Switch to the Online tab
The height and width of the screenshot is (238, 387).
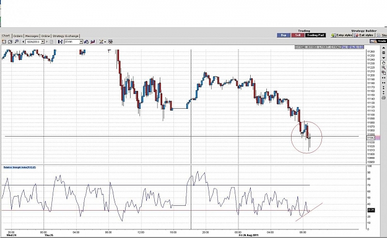(45, 36)
